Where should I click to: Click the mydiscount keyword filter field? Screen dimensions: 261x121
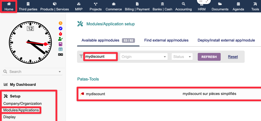pyautogui.click(x=100, y=56)
